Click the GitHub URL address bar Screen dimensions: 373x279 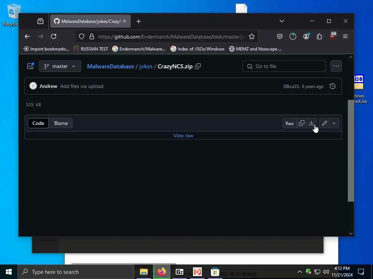[x=171, y=37]
